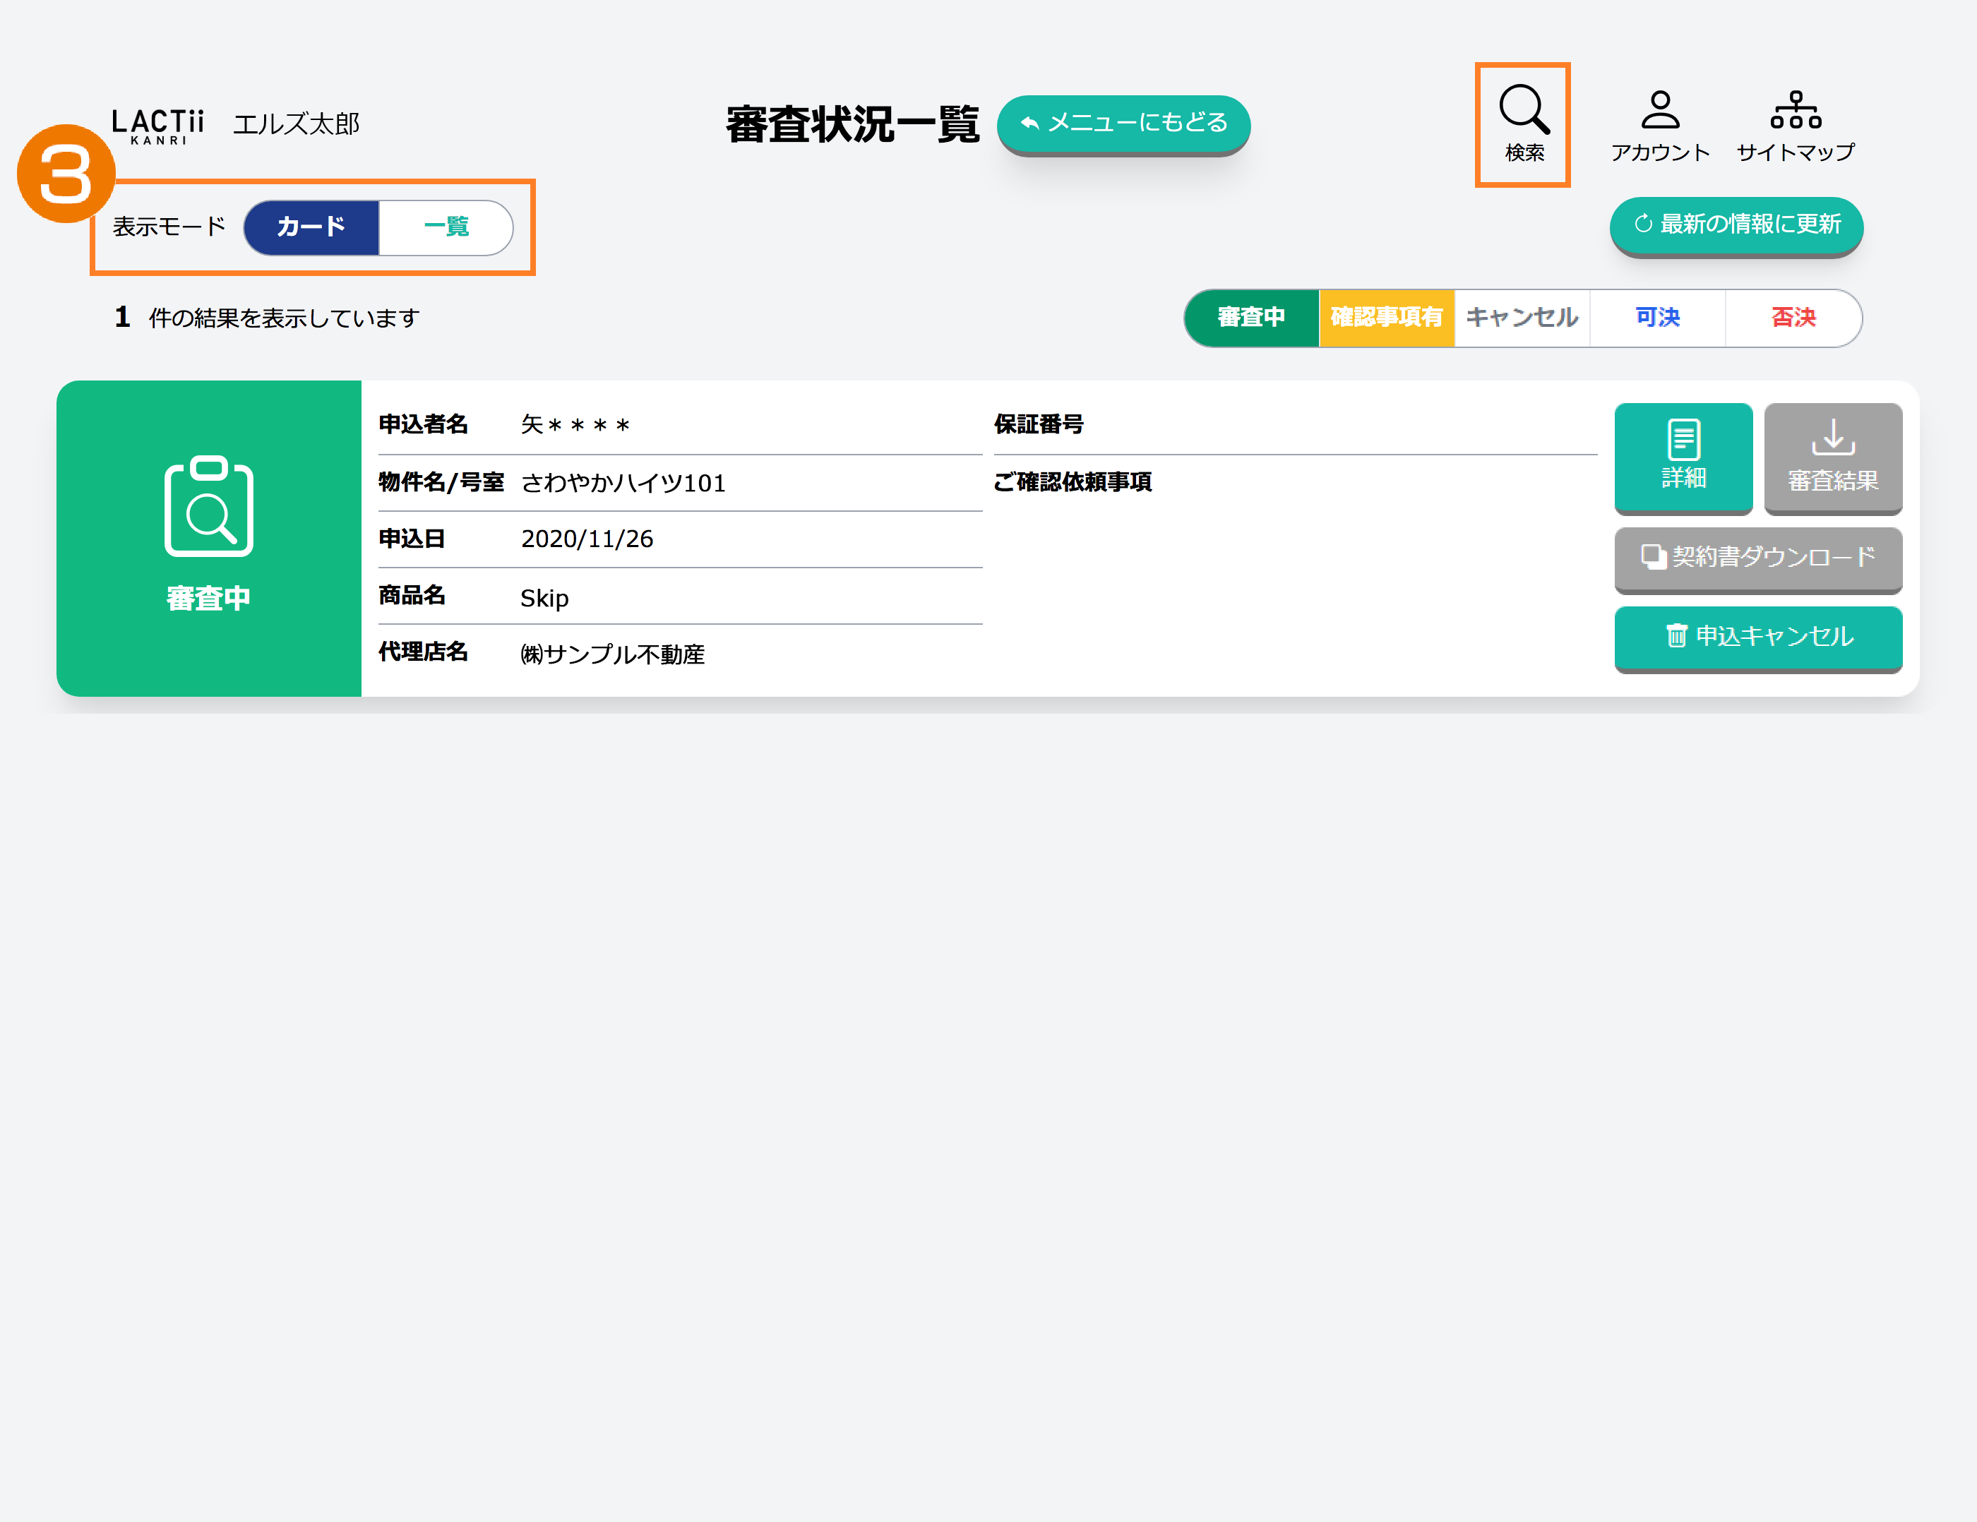
Task: Click the 審査中 clipboard status icon
Action: [208, 507]
